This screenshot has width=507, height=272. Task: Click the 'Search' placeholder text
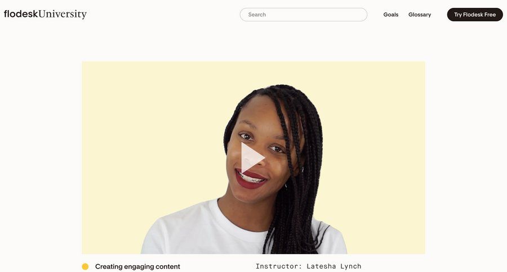pyautogui.click(x=257, y=15)
